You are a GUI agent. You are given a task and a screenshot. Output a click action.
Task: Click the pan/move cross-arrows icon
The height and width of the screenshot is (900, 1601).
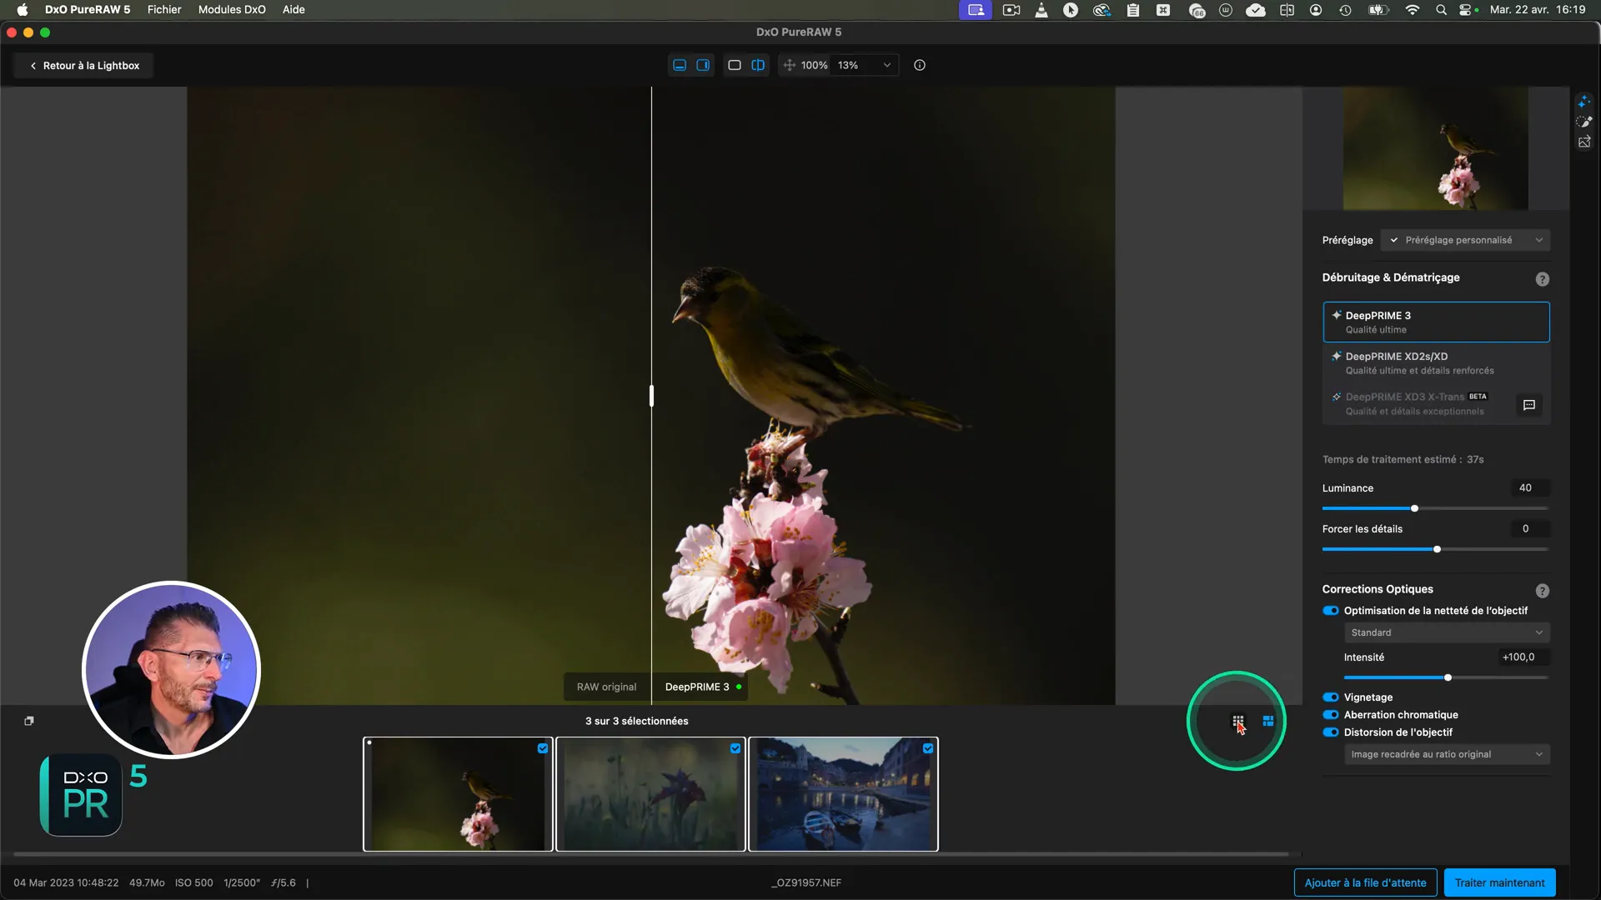789,65
